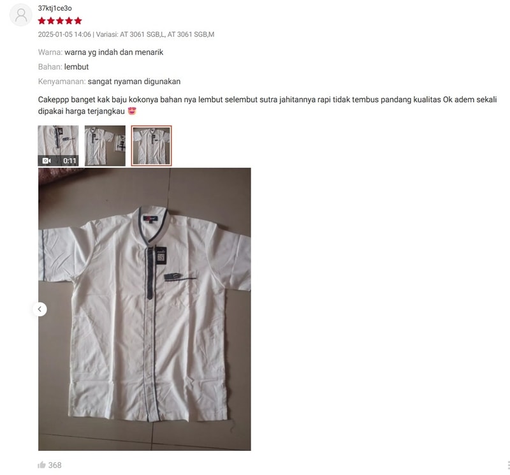510x475 pixels.
Task: Select the highlighted third photo thumbnail
Action: [152, 146]
